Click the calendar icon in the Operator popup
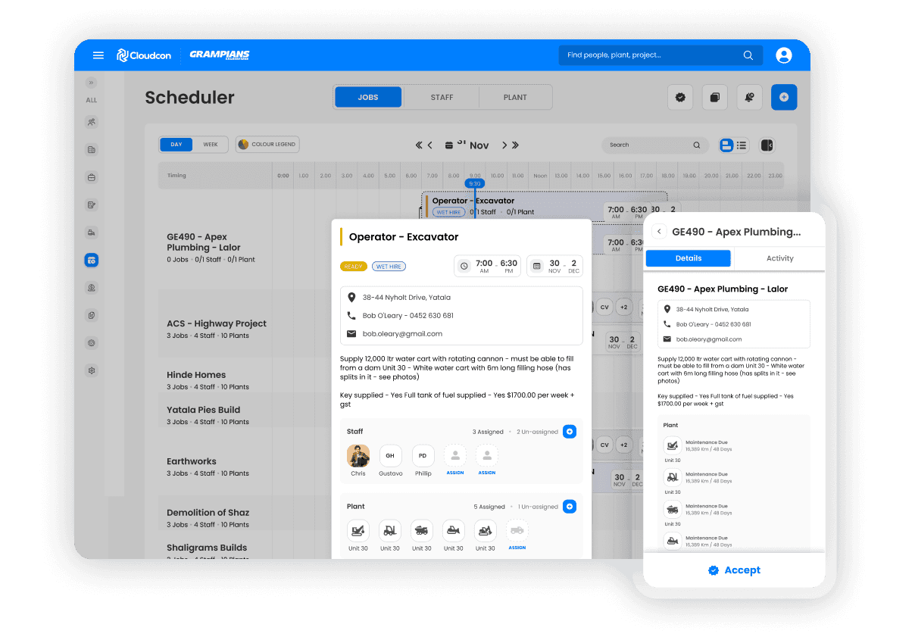Image resolution: width=915 pixels, height=637 pixels. tap(537, 266)
